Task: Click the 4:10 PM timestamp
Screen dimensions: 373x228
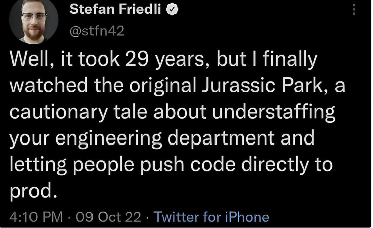Action: click(36, 217)
